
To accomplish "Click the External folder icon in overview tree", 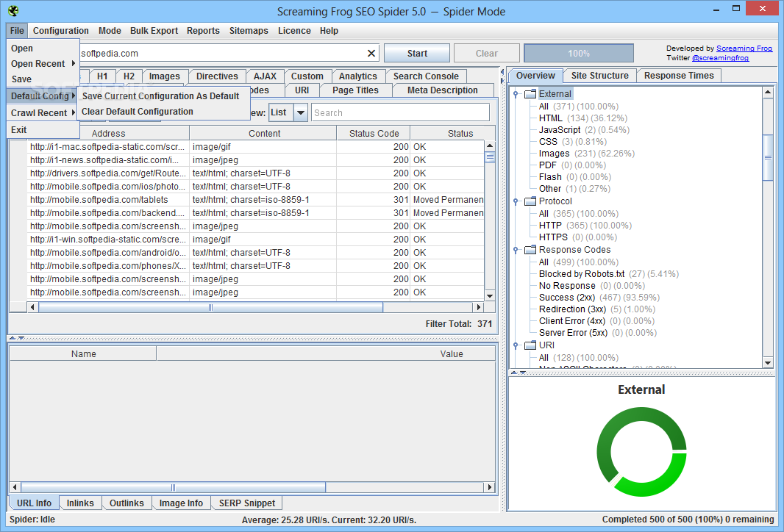I will 530,94.
